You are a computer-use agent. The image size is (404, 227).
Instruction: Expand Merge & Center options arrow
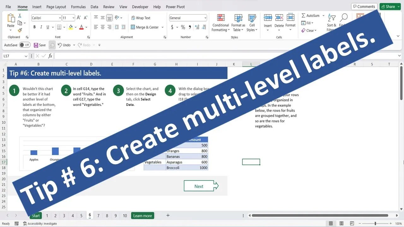163,27
